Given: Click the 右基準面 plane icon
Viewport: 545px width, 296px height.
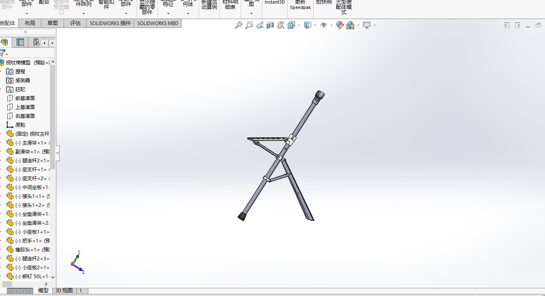Looking at the screenshot, I should (x=10, y=116).
